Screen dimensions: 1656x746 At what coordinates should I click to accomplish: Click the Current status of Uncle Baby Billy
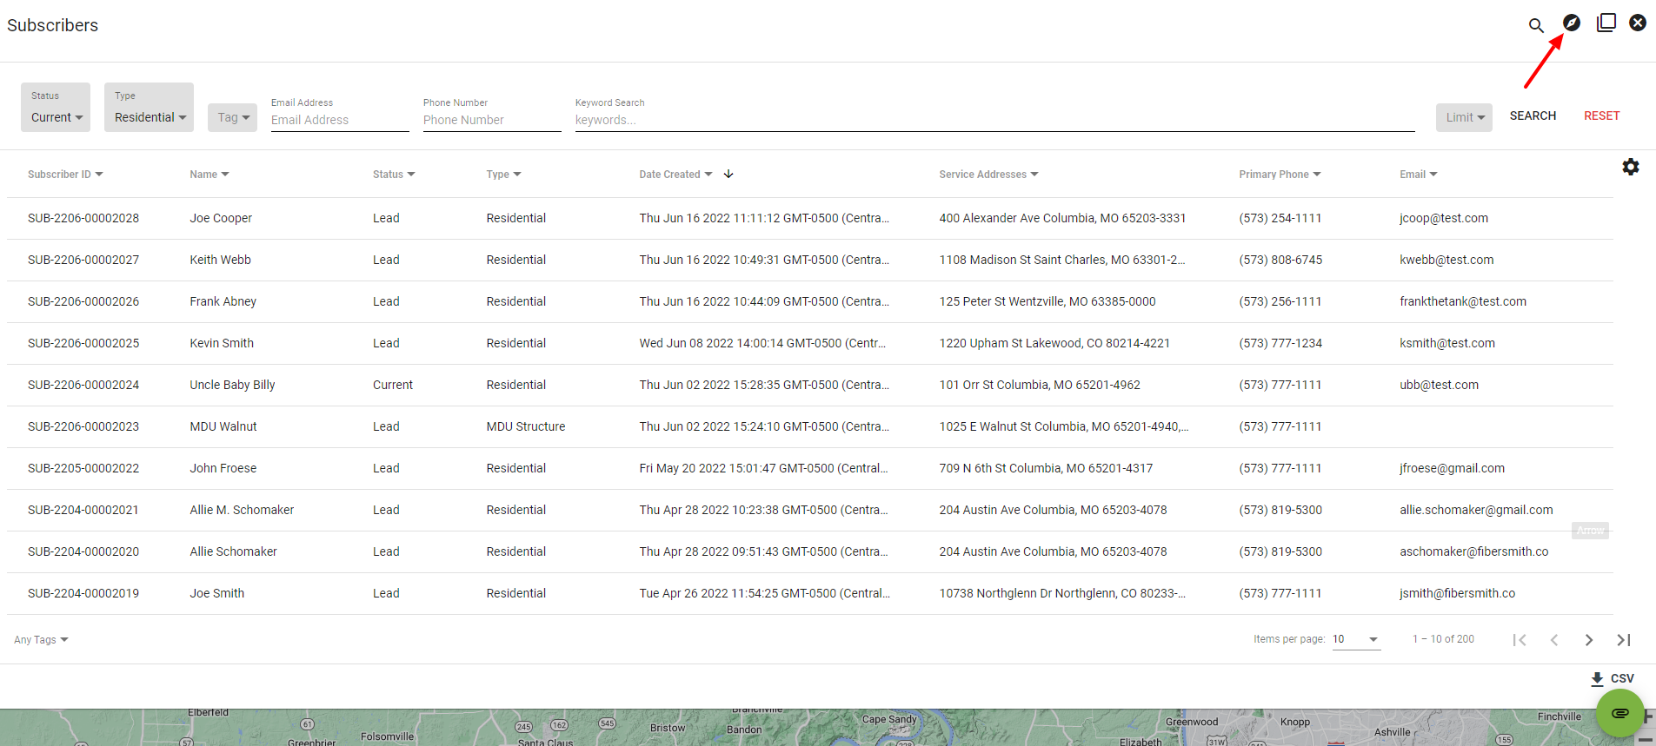(x=393, y=385)
